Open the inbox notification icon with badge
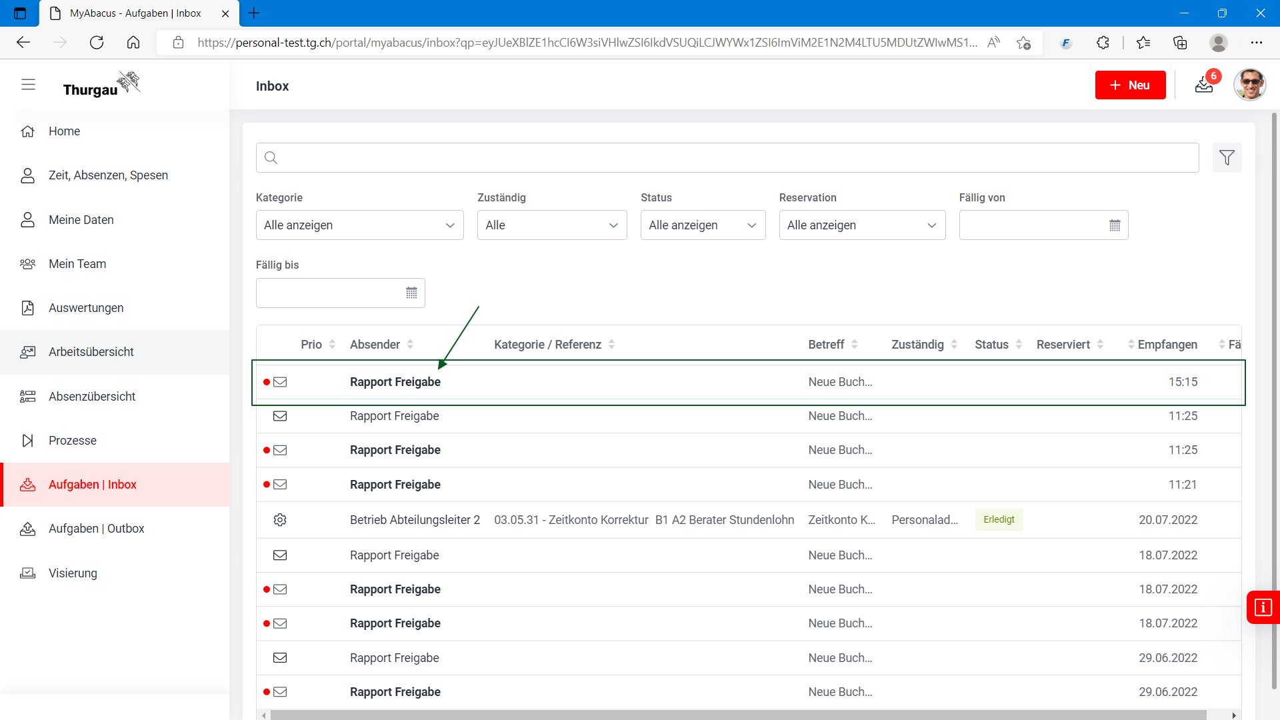Screen dimensions: 1280x720 [1204, 85]
